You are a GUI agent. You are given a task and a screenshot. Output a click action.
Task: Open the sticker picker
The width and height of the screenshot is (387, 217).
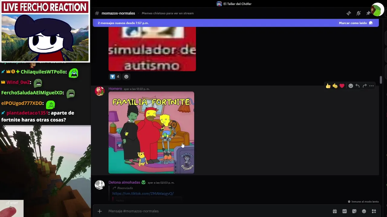click(x=354, y=211)
